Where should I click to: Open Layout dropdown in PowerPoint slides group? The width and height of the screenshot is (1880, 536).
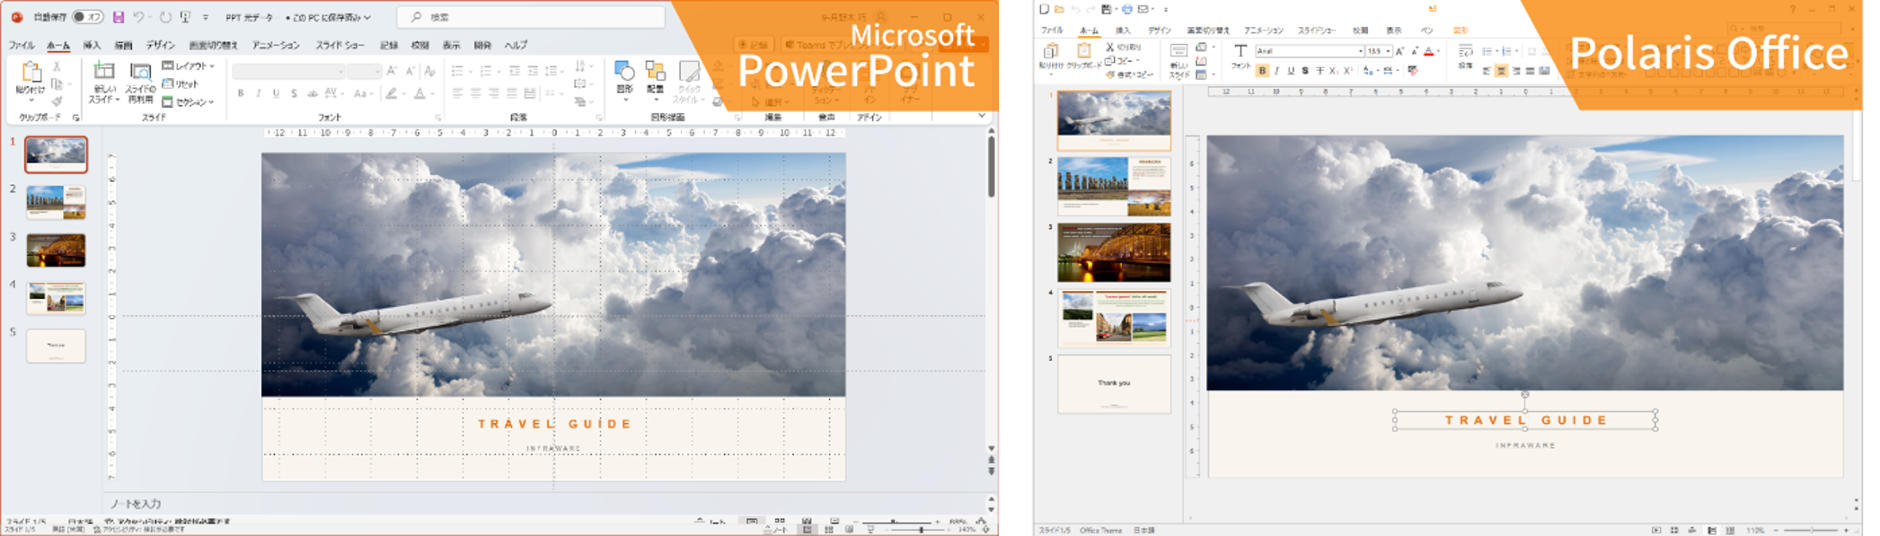189,66
